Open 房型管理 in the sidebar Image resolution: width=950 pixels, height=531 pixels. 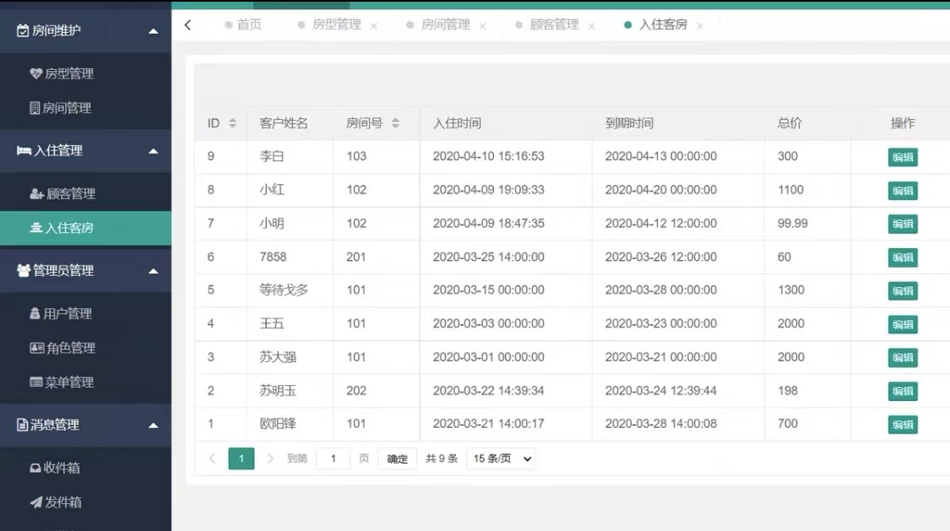click(x=68, y=73)
